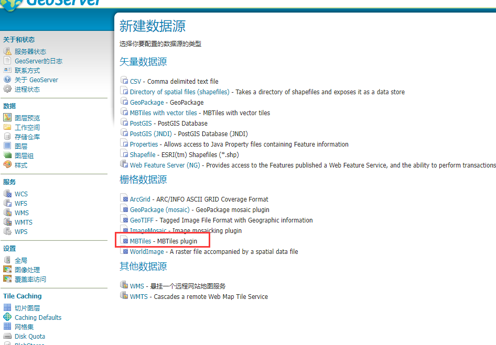Screen dimensions: 496x345
Task: Click the Caching Defaults globe icon
Action: [7, 317]
